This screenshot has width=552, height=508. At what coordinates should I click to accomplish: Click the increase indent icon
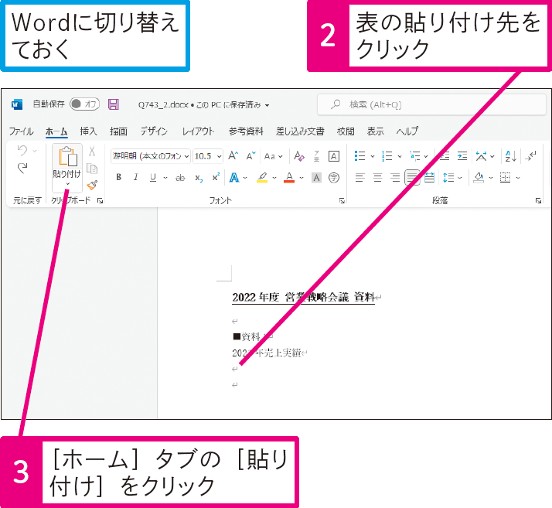(462, 155)
